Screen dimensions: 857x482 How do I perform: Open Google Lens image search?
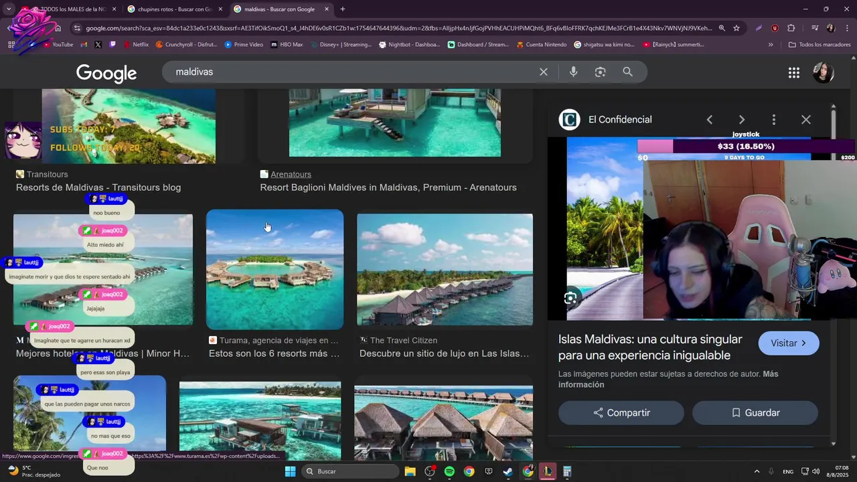(601, 72)
